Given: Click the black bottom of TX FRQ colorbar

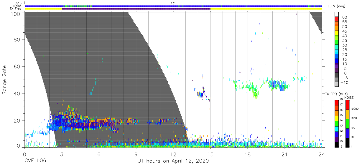Looking at the screenshot, I should [336, 144].
